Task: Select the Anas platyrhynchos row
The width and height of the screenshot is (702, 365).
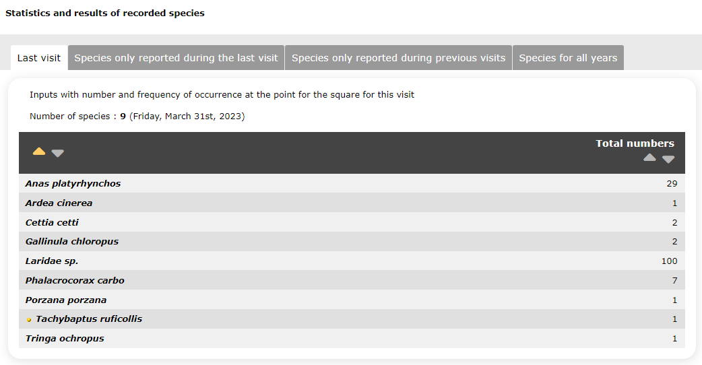Action: (352, 183)
